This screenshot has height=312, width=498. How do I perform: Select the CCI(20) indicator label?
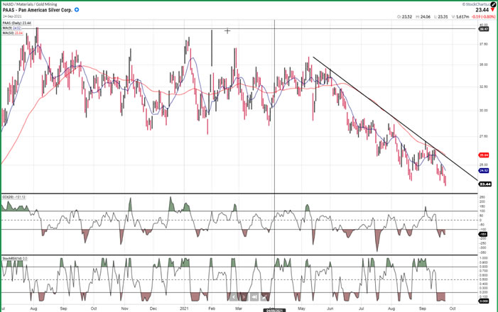tap(16, 196)
